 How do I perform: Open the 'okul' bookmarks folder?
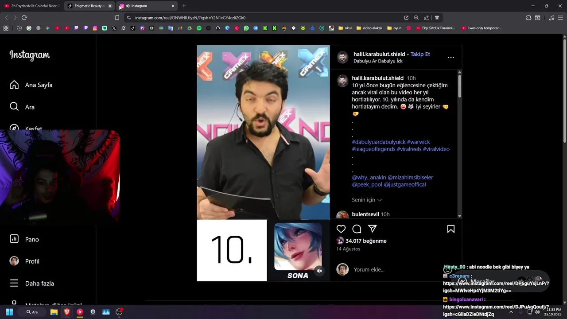coord(345,28)
